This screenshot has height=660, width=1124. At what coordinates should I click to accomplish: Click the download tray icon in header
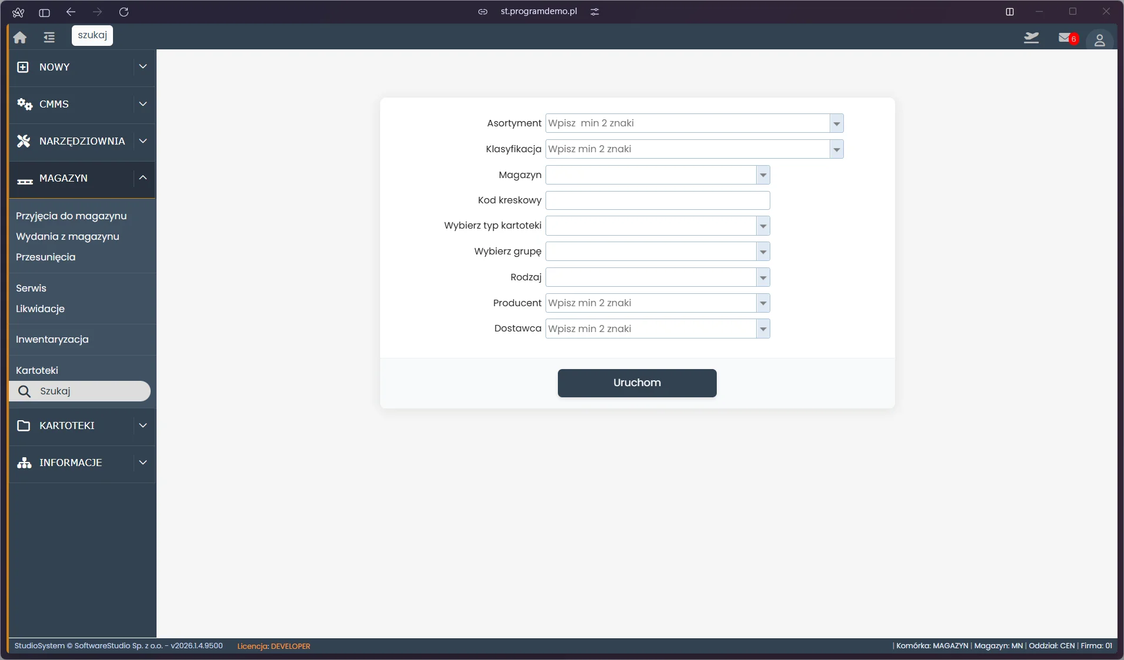1031,38
